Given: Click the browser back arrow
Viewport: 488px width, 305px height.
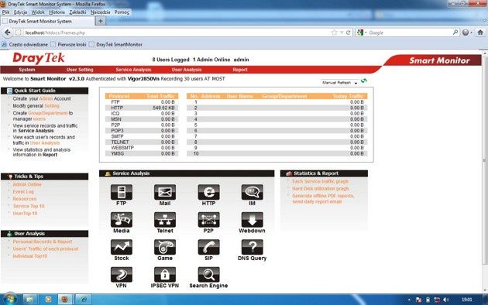Looking at the screenshot, I should (x=8, y=33).
